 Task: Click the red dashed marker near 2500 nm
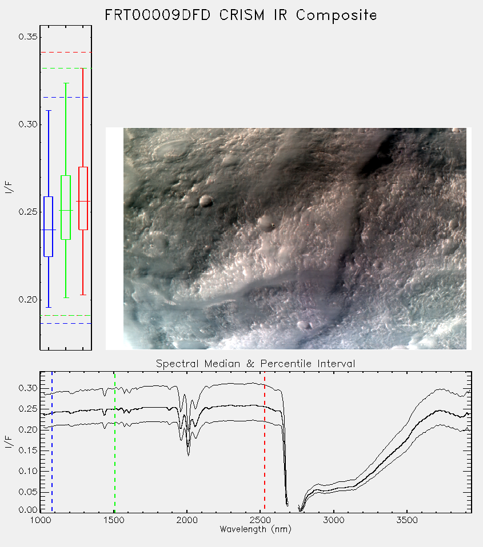click(x=265, y=442)
